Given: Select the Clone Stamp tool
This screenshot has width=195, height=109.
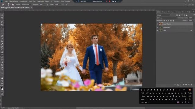Looking at the screenshot, I should pyautogui.click(x=2, y=52).
